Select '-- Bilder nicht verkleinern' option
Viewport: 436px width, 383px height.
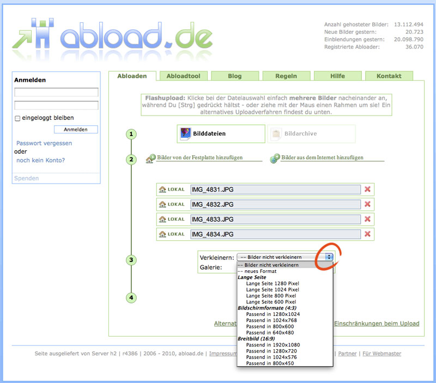point(284,265)
